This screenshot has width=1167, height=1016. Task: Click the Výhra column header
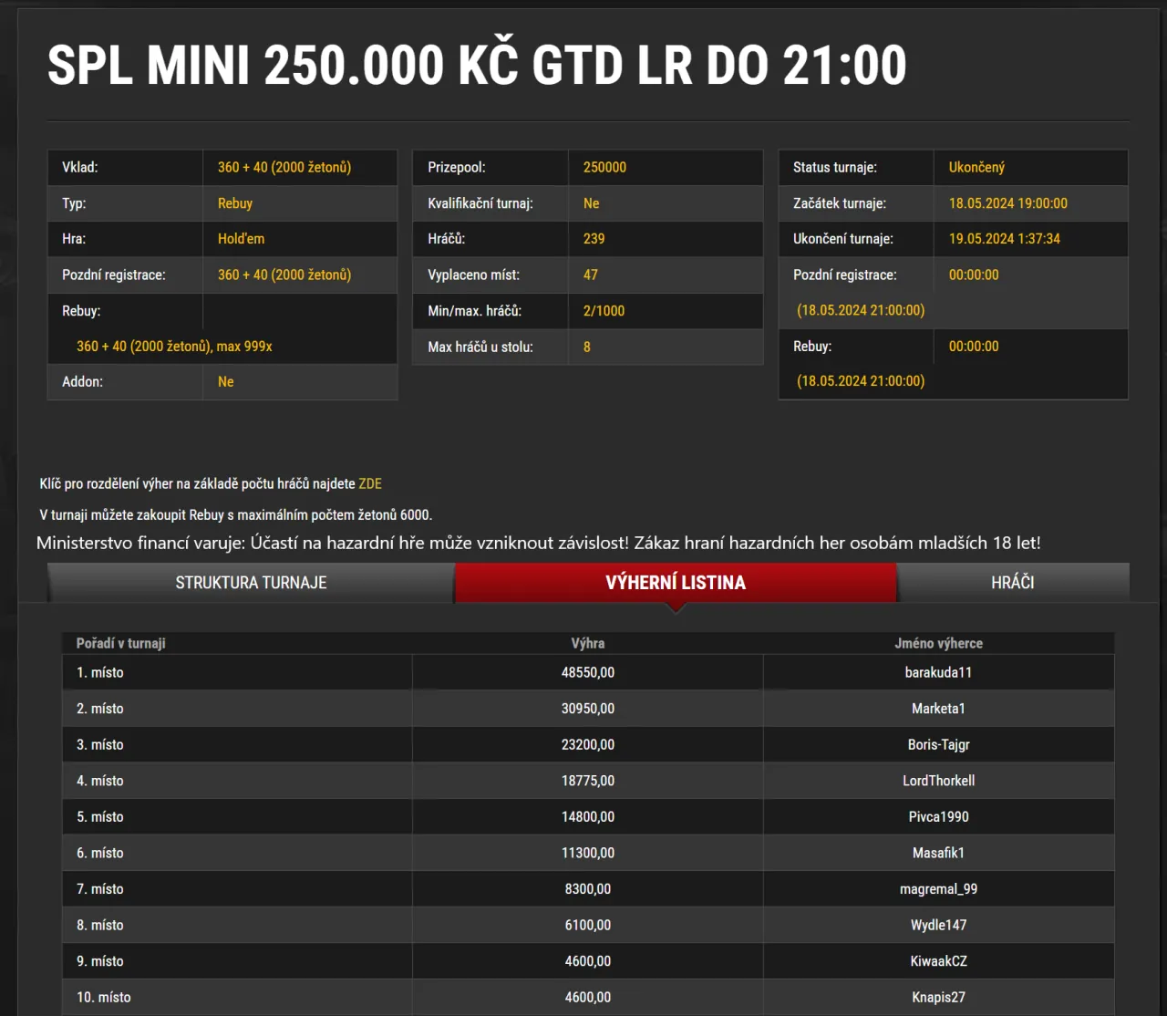(x=588, y=643)
